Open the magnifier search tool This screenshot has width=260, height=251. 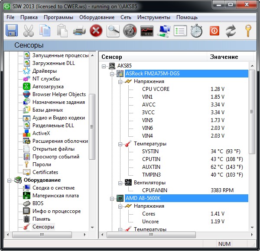pyautogui.click(x=113, y=31)
